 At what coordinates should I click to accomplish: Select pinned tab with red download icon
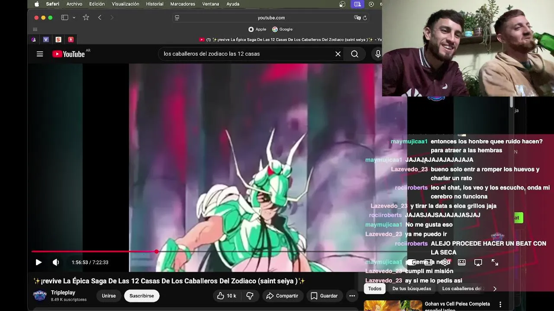pos(71,39)
